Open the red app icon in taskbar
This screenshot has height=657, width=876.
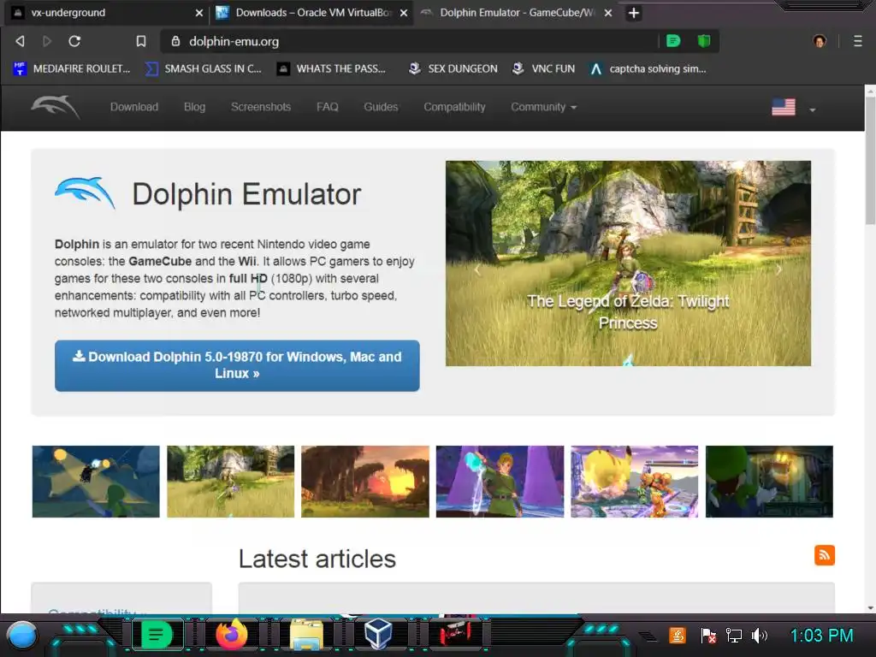454,635
